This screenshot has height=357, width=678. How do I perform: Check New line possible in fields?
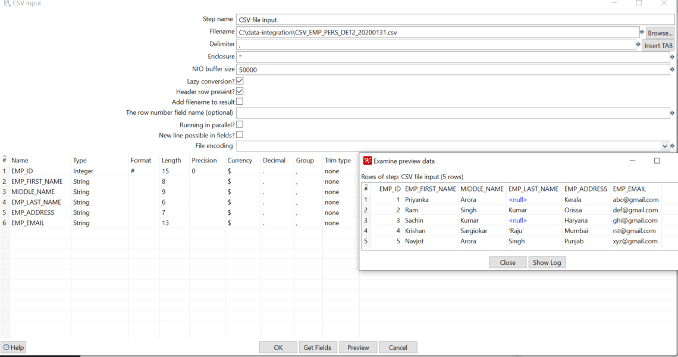239,134
